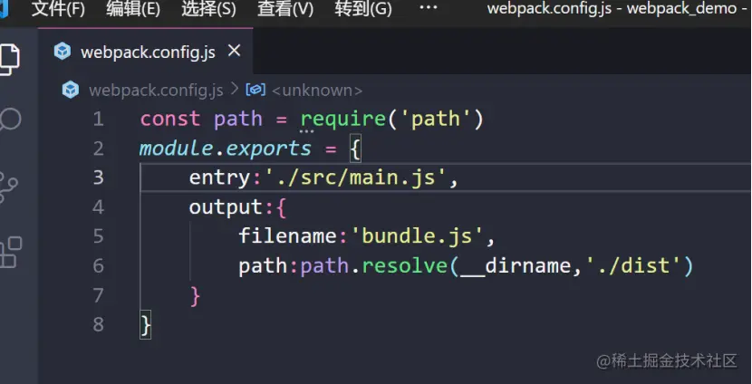Click webpack.config.js in the breadcrumb
Screen dimensions: 752x384
(156, 91)
